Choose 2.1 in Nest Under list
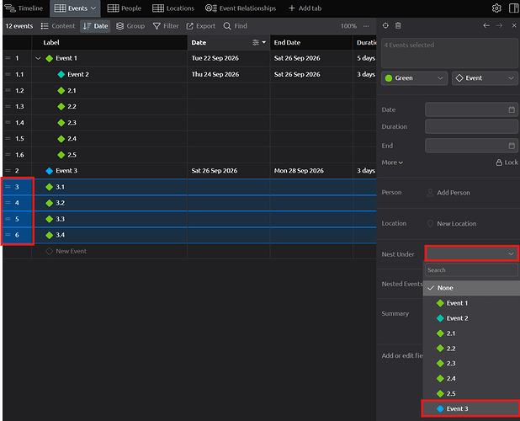This screenshot has width=520, height=421. [471, 333]
